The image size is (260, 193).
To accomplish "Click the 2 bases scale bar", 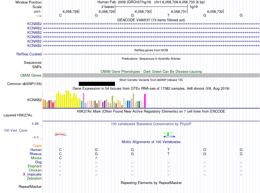I will [x=151, y=7].
